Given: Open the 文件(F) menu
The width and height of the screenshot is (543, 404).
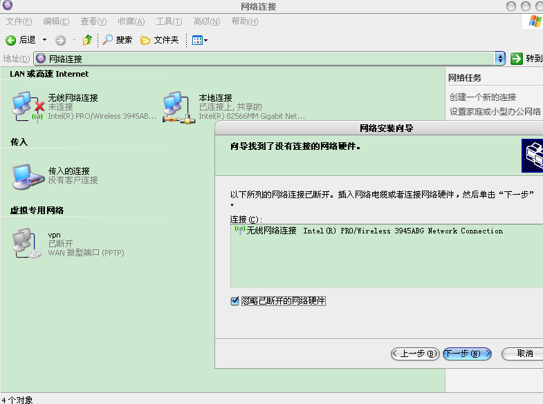Looking at the screenshot, I should coord(19,21).
